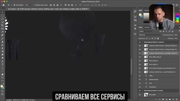Hide layer SHV_2256 (2)
The image size is (180, 101).
[140, 61]
